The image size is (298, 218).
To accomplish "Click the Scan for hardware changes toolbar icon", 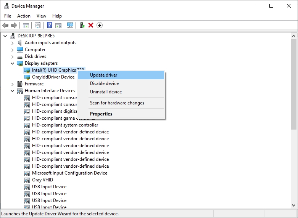I will 70,25.
